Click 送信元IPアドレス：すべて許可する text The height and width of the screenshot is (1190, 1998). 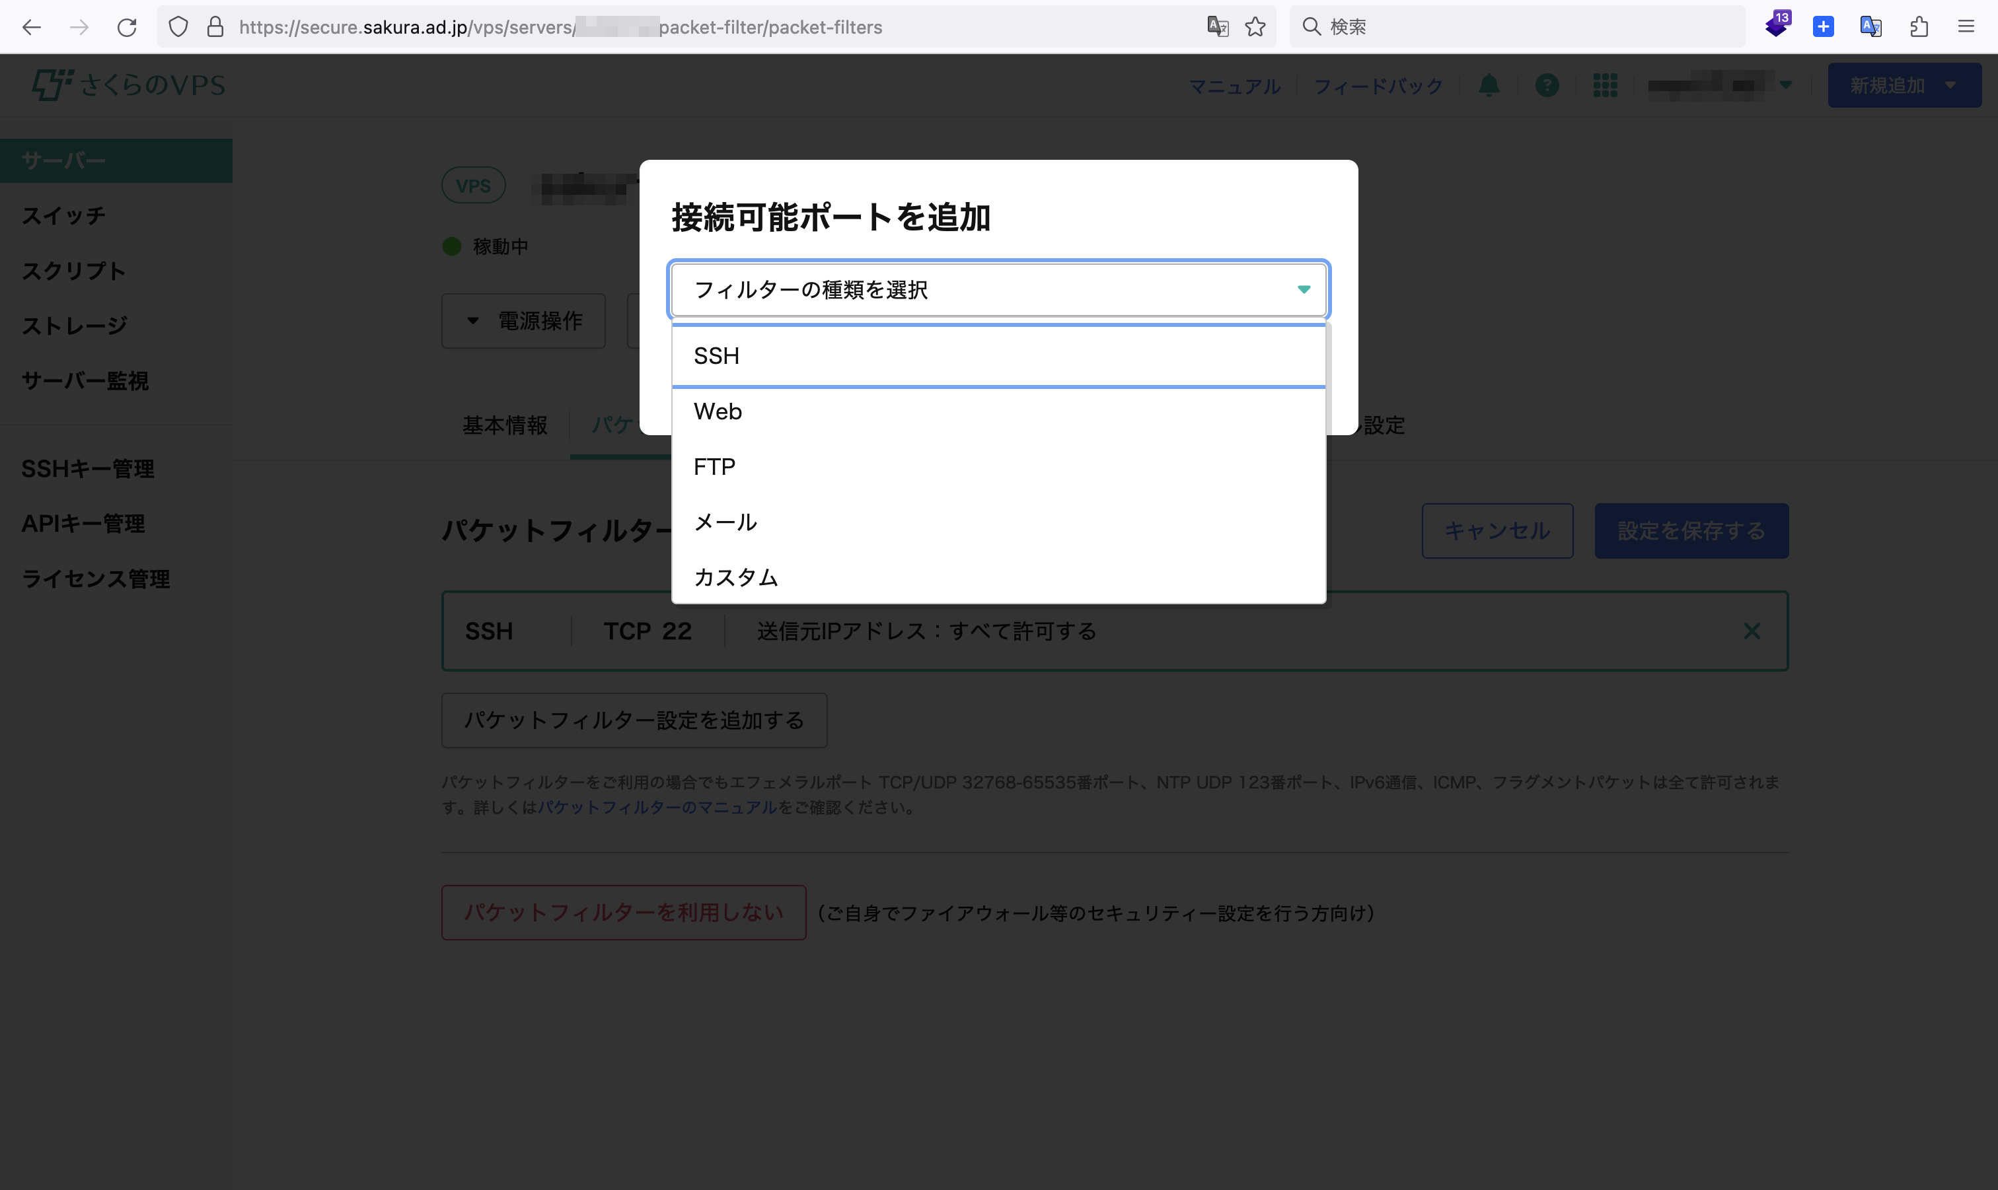click(926, 632)
